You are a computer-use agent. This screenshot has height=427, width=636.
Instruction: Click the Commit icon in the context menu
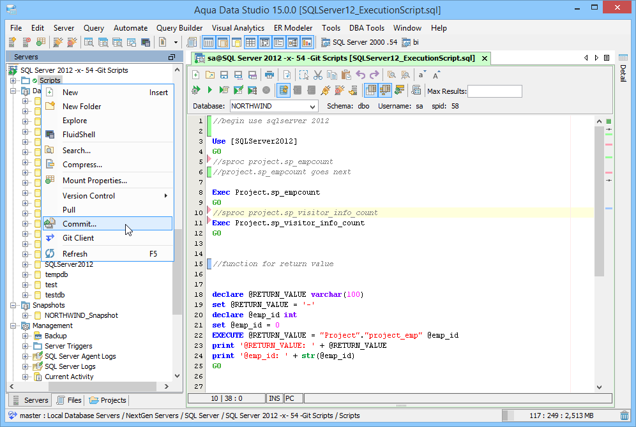(x=50, y=223)
